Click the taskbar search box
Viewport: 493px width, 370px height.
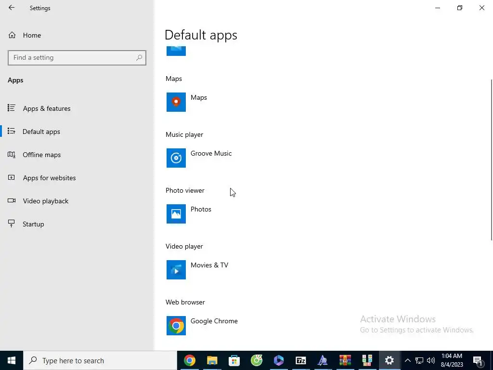click(100, 360)
